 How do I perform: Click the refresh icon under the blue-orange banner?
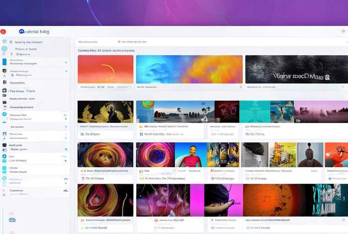pos(241,87)
